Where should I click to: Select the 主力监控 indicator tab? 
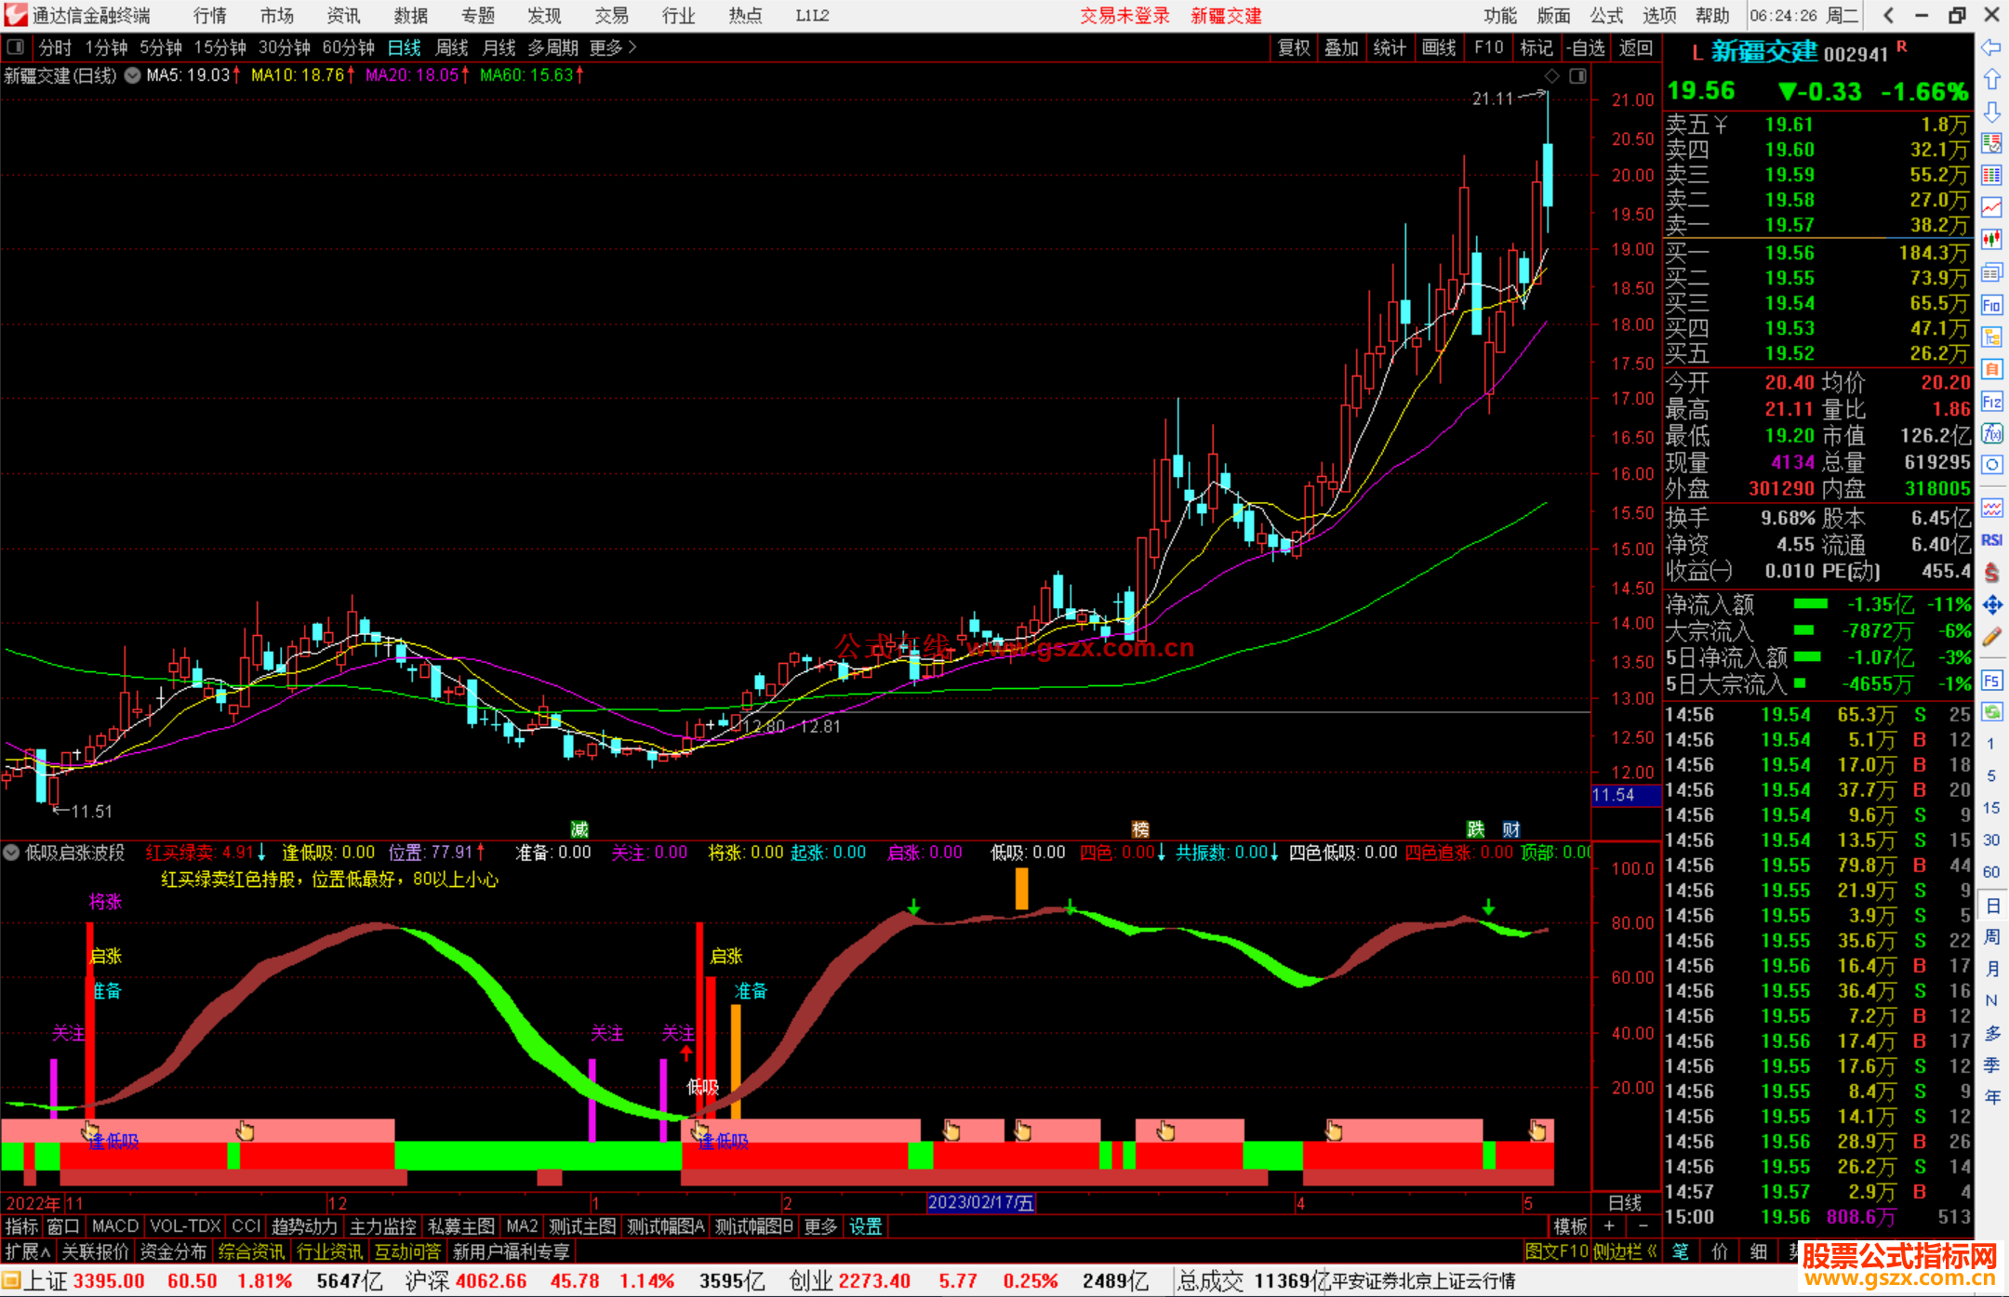point(381,1226)
